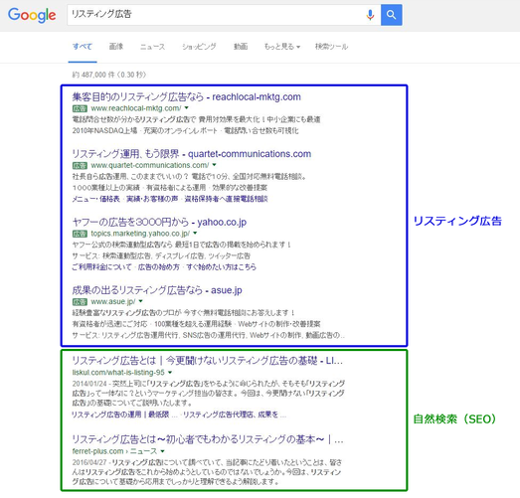
Task: Open 検索ツール options
Action: 331,47
